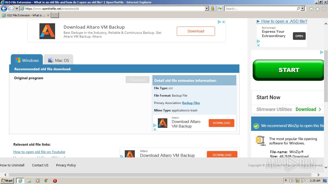
Task: Click DOWNLOAD button in bottom Altaro ad
Action: [222, 155]
